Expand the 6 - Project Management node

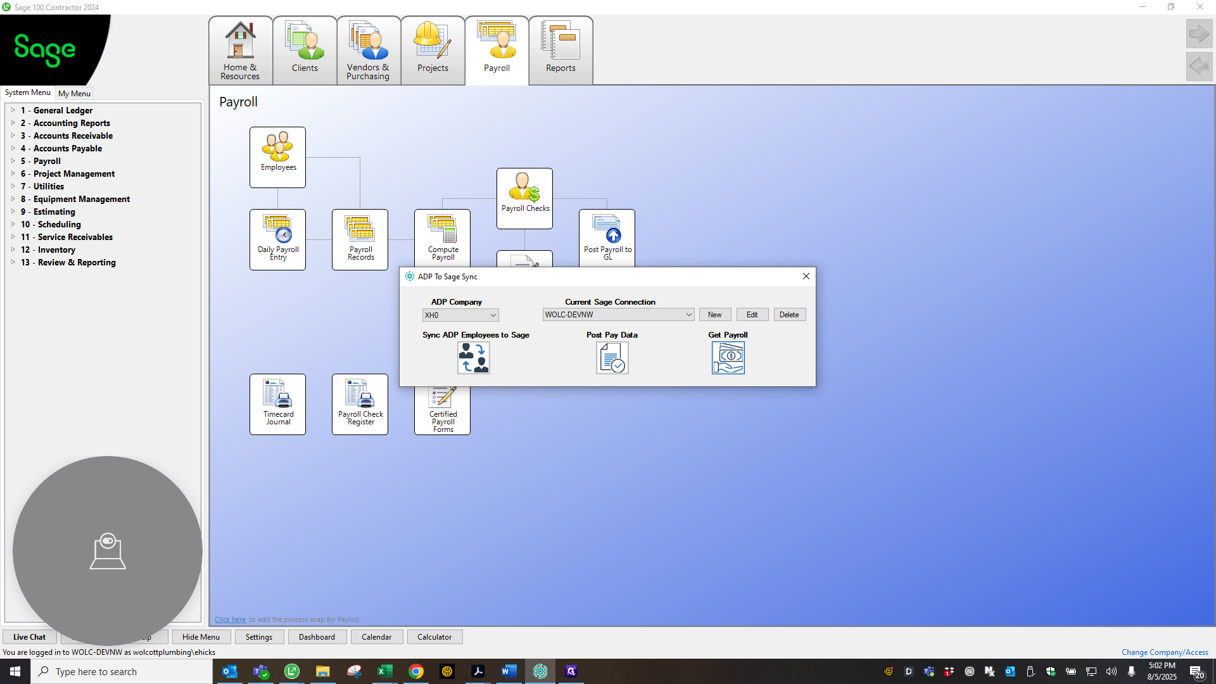pyautogui.click(x=13, y=174)
